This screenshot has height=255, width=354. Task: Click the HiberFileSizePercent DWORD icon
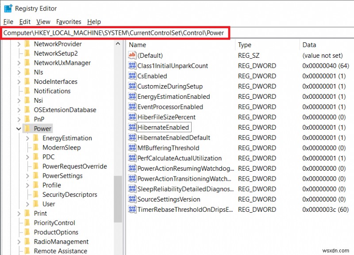132,117
